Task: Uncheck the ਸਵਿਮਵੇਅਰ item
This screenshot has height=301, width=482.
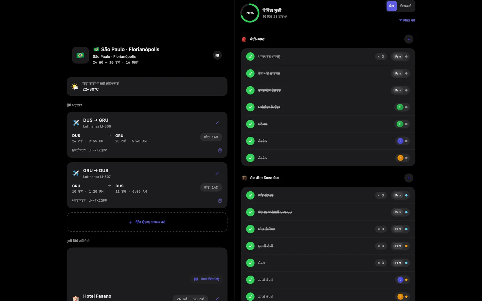Action: (250, 195)
